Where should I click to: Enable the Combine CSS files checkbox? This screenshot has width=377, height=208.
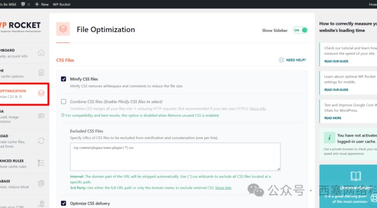[x=63, y=102]
